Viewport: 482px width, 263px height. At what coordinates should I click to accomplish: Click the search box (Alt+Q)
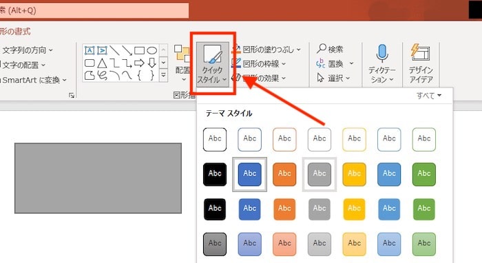(x=94, y=10)
